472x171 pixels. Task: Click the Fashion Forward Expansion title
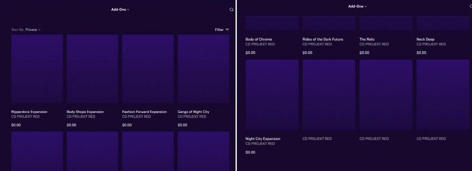click(x=144, y=112)
